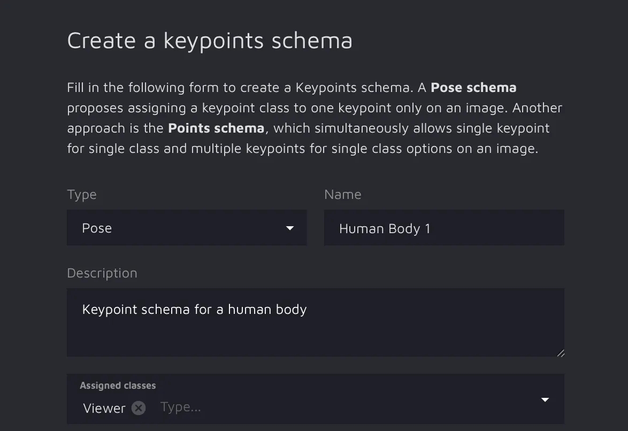Click the Type... placeholder in Assigned classes
Image resolution: width=628 pixels, height=431 pixels.
pyautogui.click(x=181, y=407)
